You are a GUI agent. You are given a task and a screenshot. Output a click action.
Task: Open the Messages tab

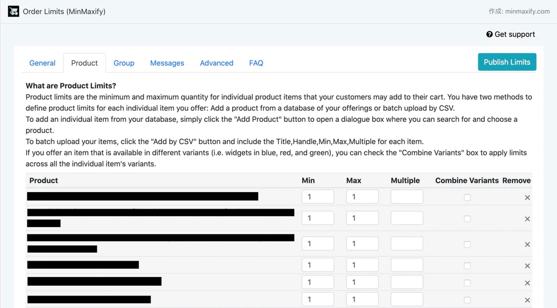tap(167, 63)
